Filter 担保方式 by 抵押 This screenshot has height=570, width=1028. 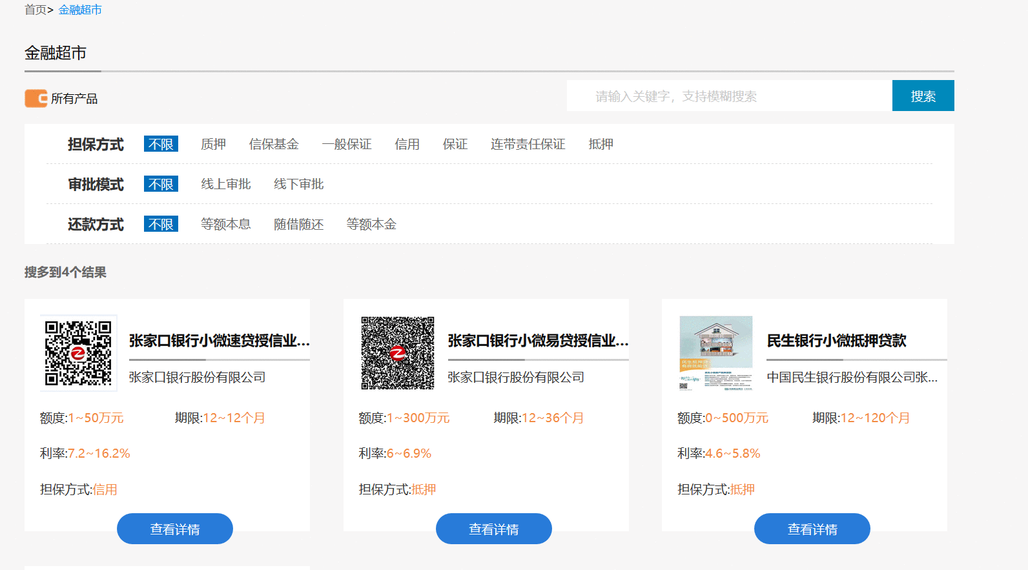[601, 144]
